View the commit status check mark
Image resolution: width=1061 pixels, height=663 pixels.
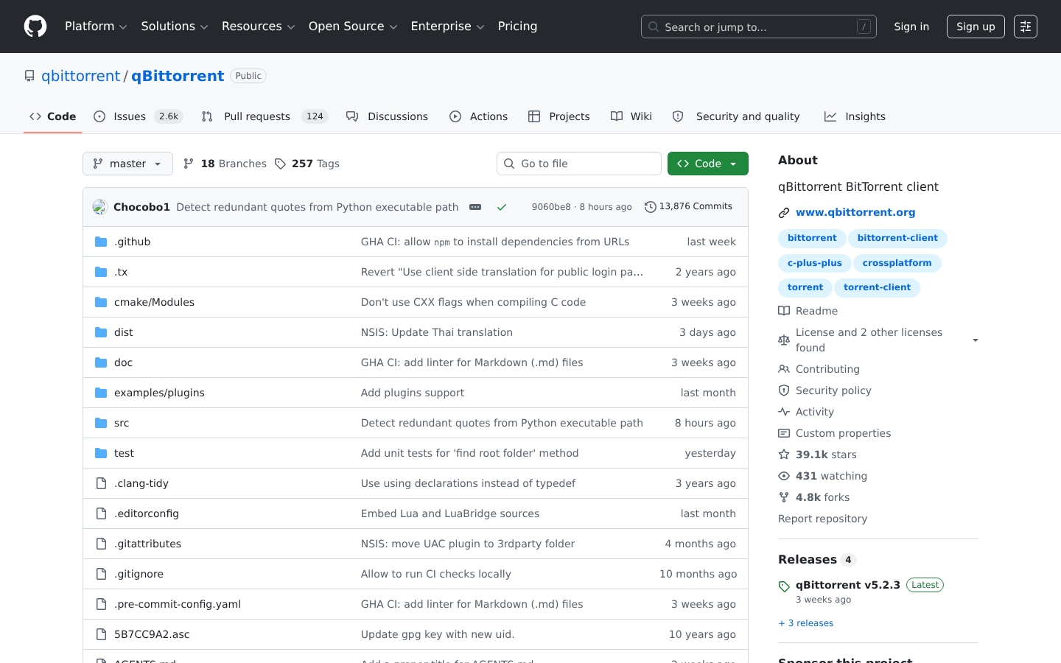(x=502, y=207)
